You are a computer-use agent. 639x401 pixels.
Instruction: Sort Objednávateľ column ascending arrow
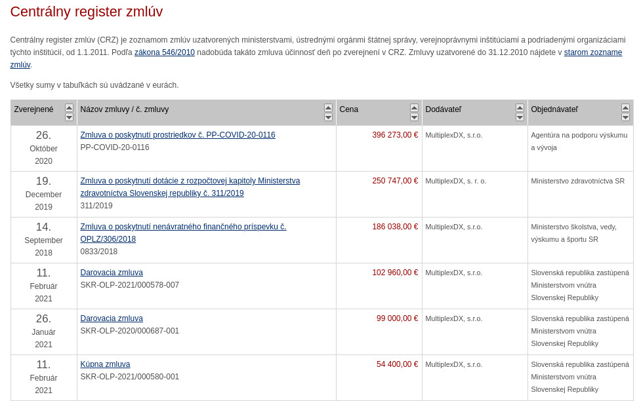(625, 107)
